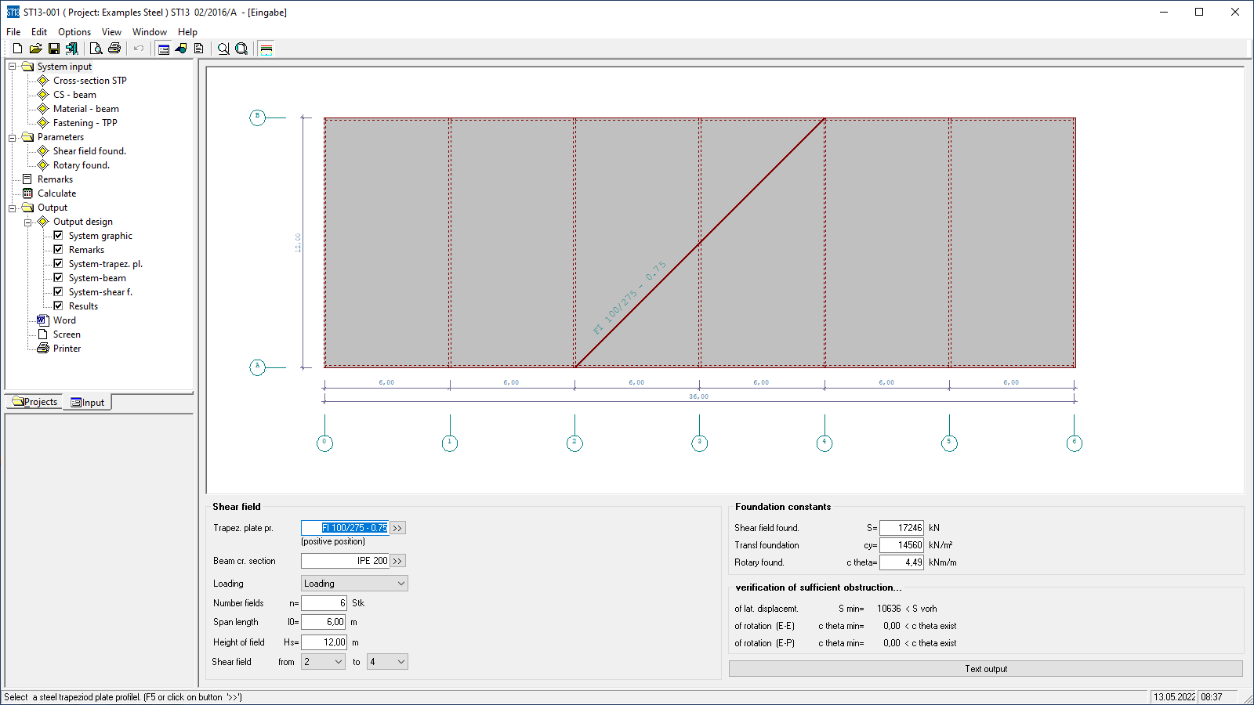
Task: Open the Window menu
Action: [149, 32]
